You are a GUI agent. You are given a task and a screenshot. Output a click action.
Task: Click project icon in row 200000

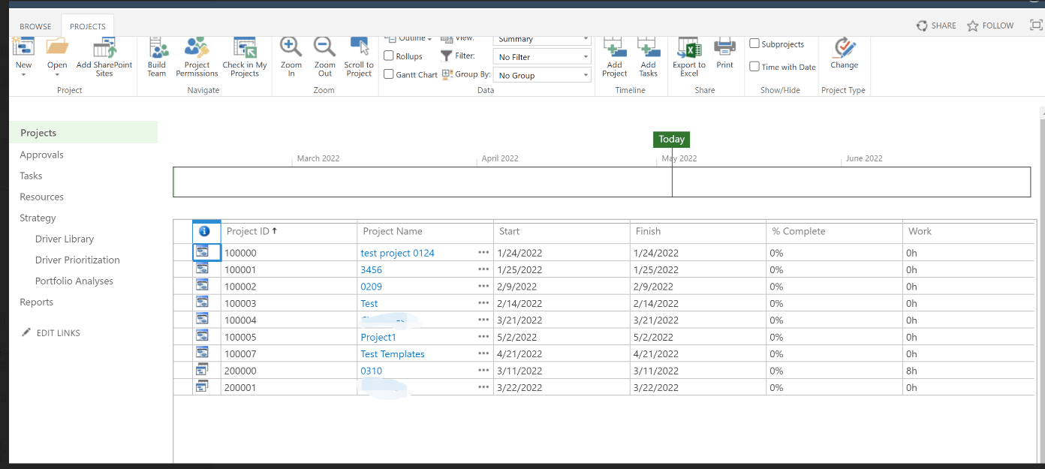click(x=203, y=370)
